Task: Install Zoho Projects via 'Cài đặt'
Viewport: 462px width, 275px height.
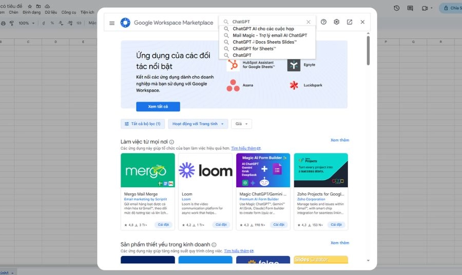Action: [x=336, y=225]
